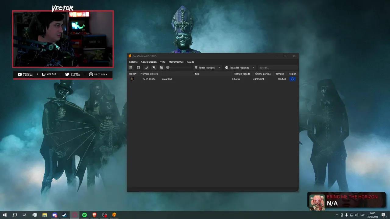Image resolution: width=390 pixels, height=219 pixels.
Task: Click the Meet Now tray icon
Action: pos(342,215)
